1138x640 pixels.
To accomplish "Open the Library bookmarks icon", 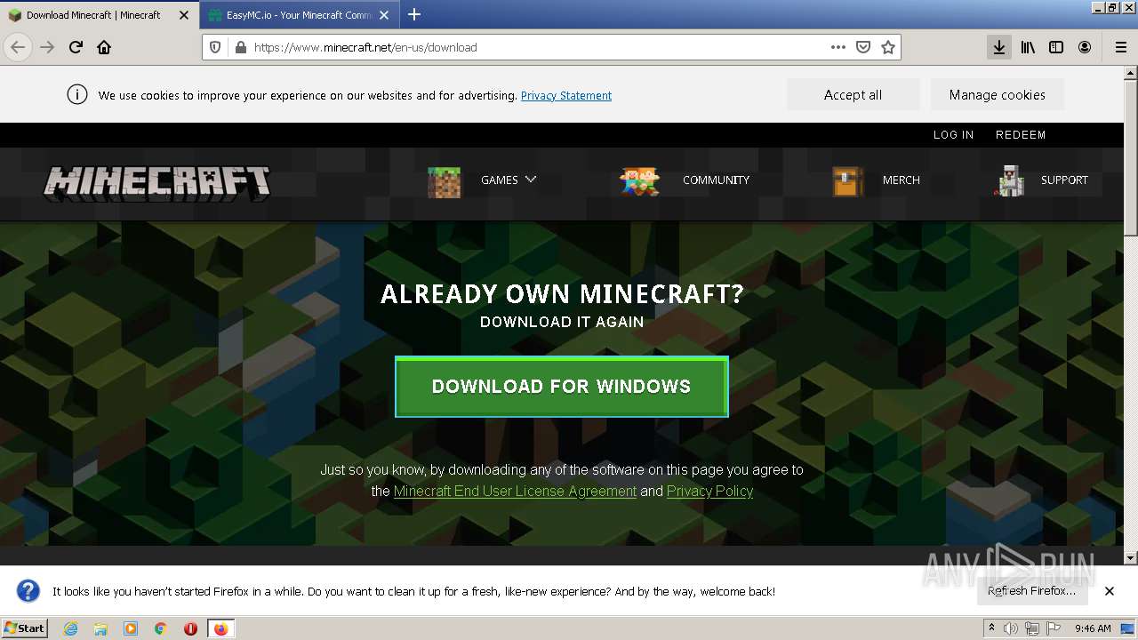I will point(1028,47).
